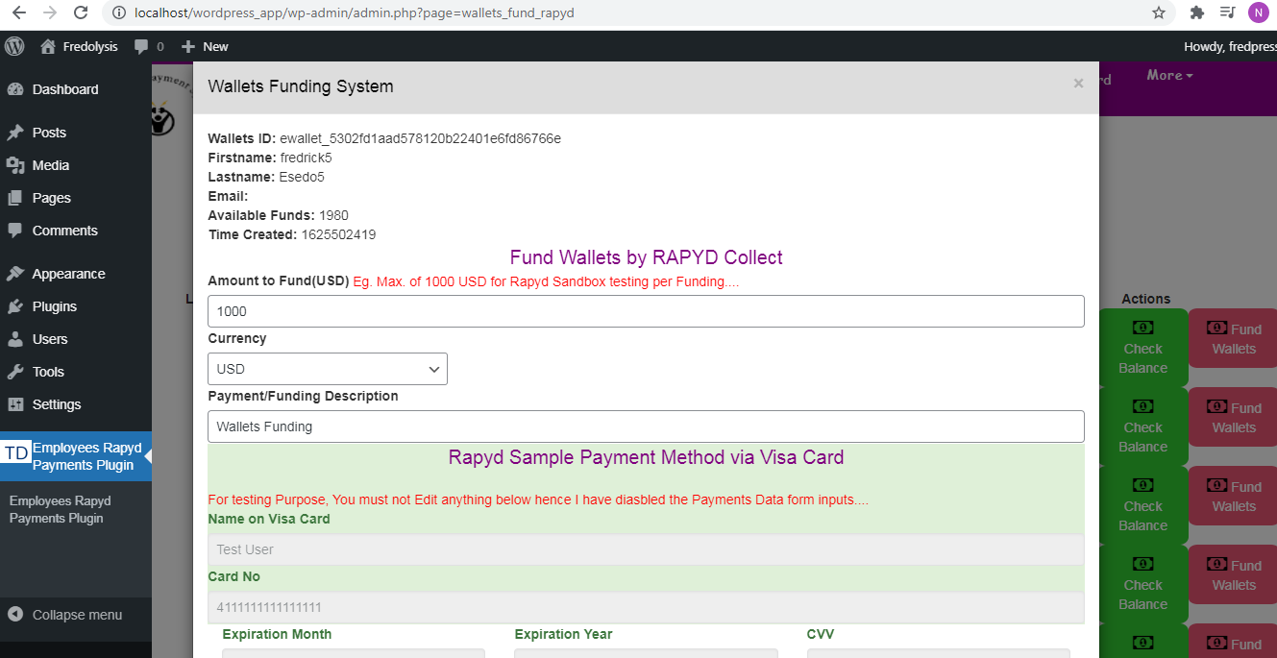Close the Wallets Funding System modal
1277x658 pixels.
(1078, 84)
